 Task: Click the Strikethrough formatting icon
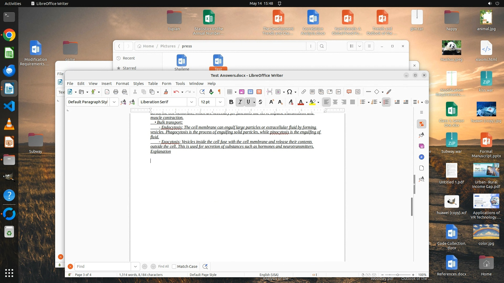[260, 102]
